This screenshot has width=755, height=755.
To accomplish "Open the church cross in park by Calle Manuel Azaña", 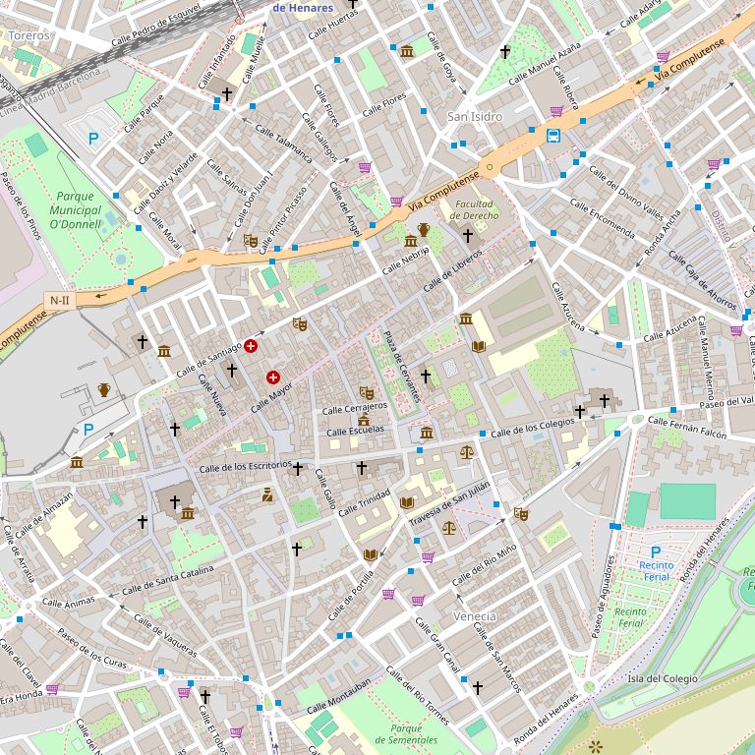I will [504, 51].
